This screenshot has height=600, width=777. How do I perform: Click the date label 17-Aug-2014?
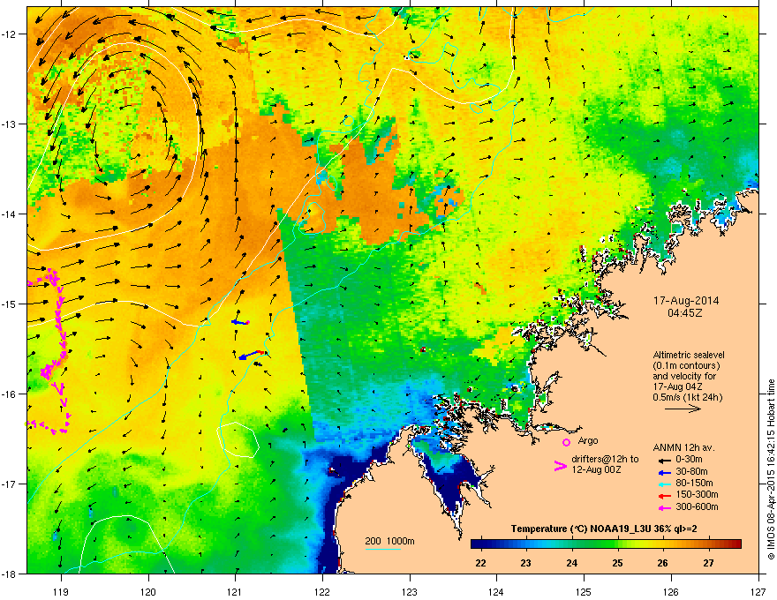click(x=686, y=301)
